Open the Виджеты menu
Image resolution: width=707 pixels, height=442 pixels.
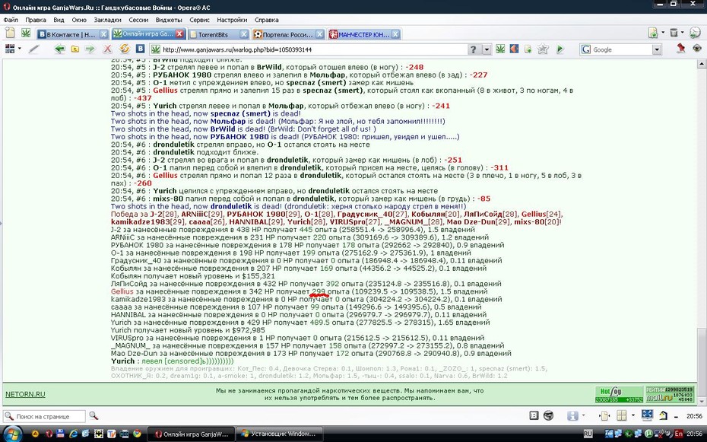[168, 20]
